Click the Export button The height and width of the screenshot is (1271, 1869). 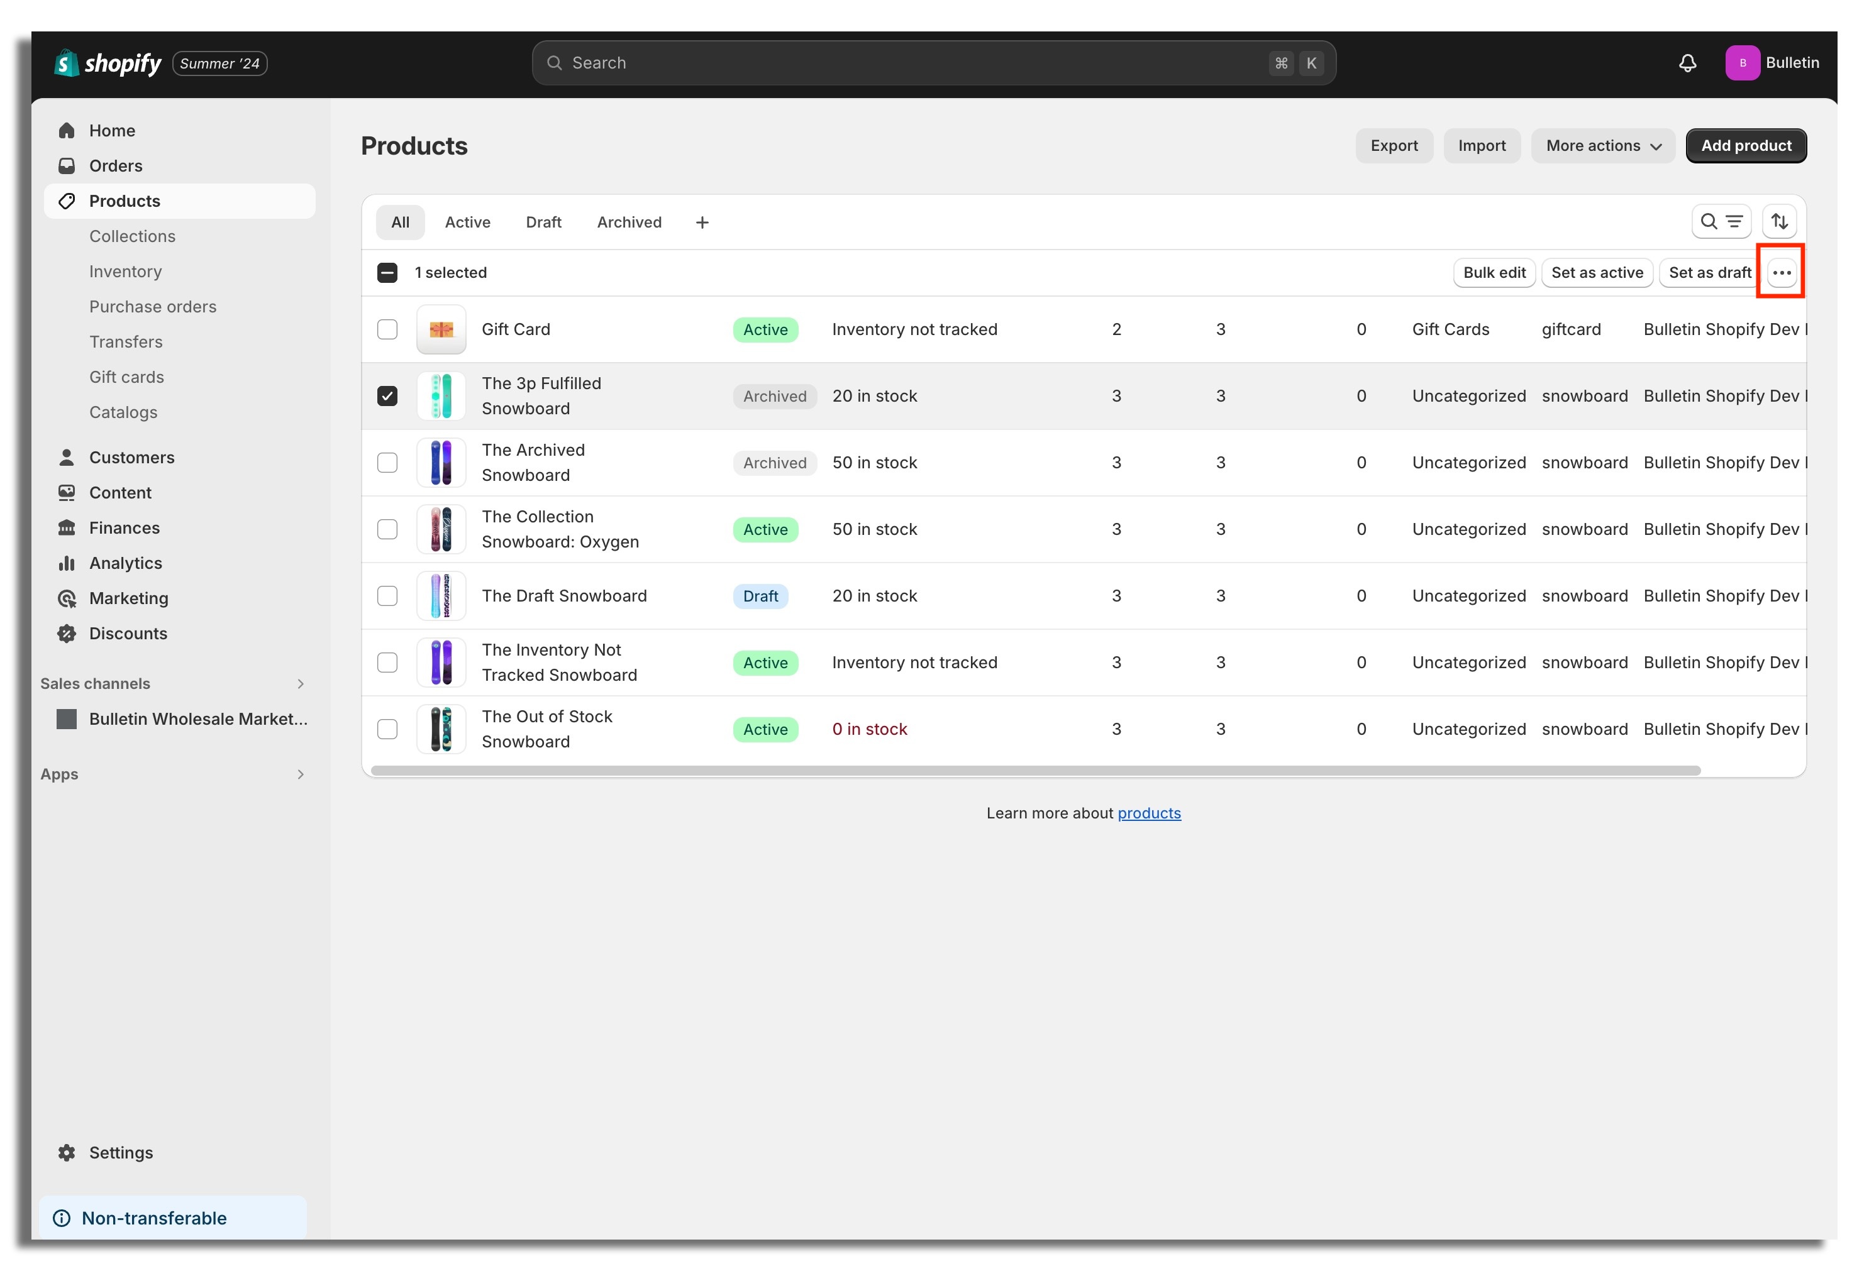point(1394,145)
